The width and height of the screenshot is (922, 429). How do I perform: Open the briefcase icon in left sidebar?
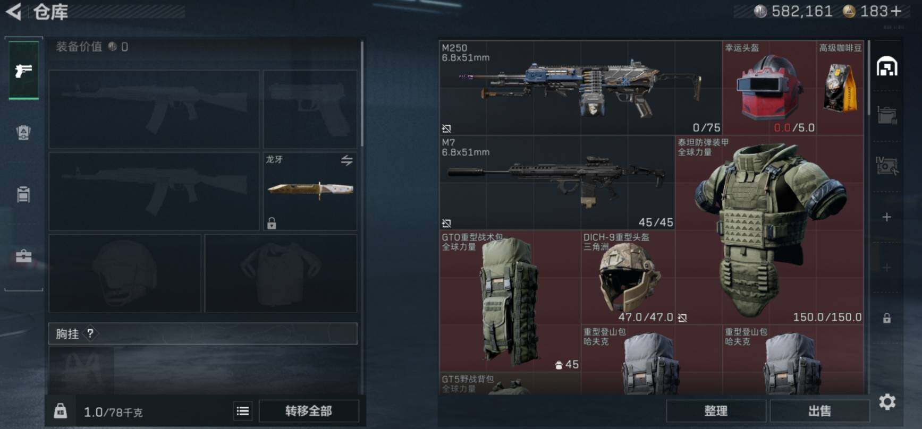pyautogui.click(x=23, y=257)
